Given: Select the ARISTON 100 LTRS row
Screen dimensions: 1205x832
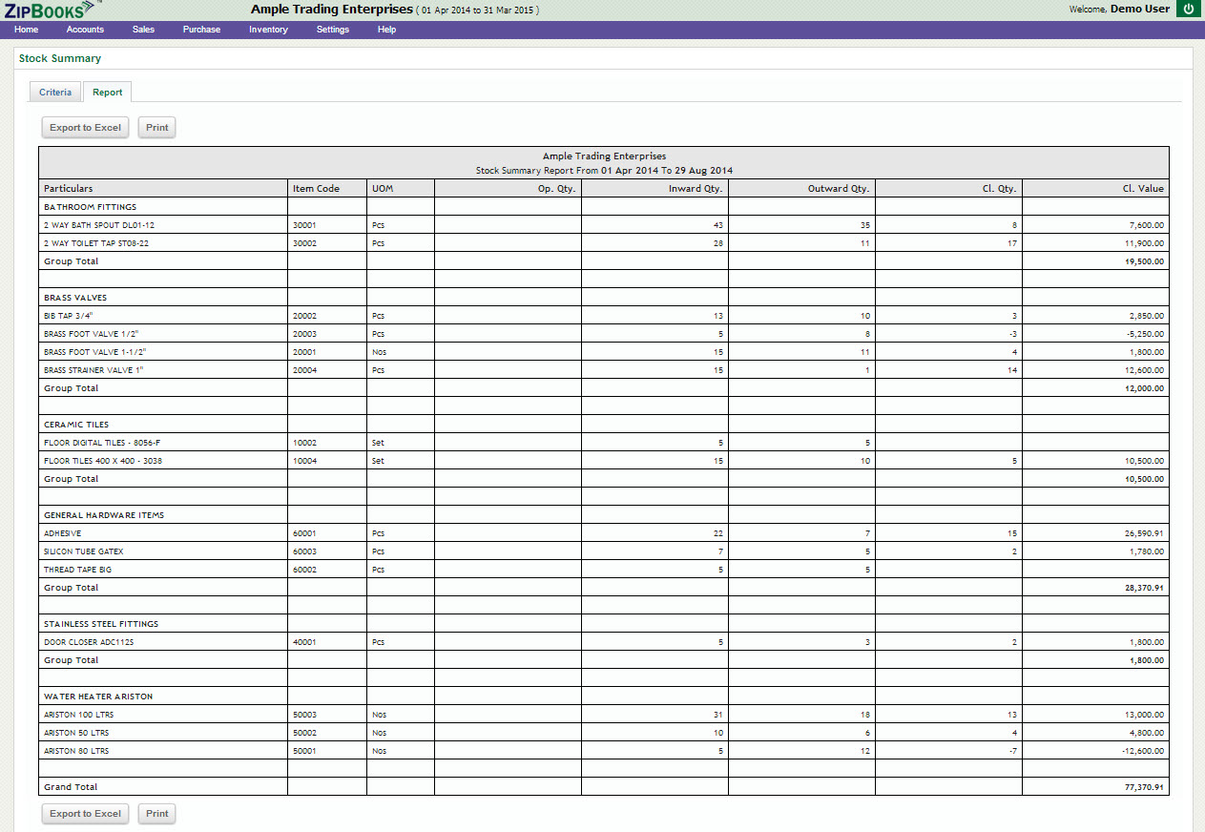Looking at the screenshot, I should pyautogui.click(x=78, y=715).
